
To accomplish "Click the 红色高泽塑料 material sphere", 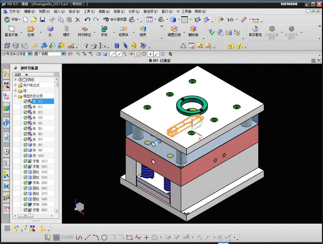I will pos(291,33).
